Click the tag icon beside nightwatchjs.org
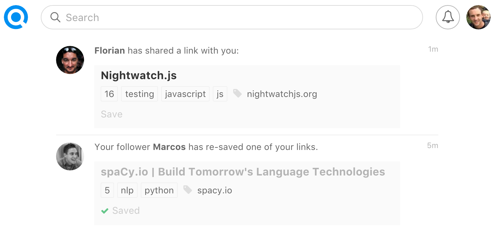 point(237,93)
